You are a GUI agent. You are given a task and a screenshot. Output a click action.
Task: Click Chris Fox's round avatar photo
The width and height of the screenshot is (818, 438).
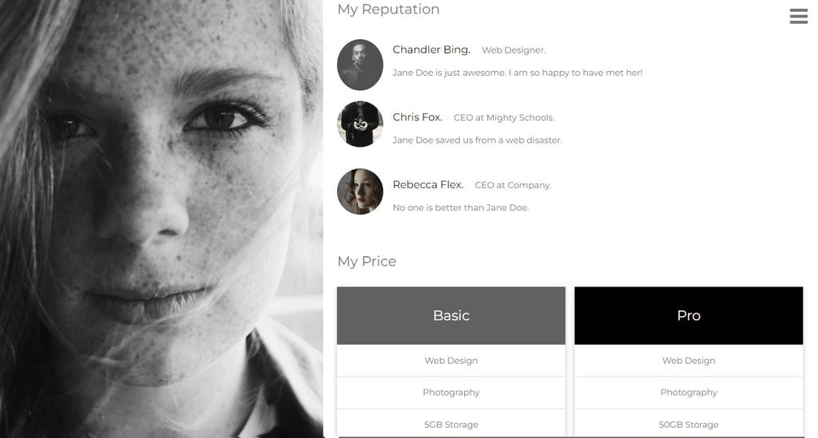(360, 124)
